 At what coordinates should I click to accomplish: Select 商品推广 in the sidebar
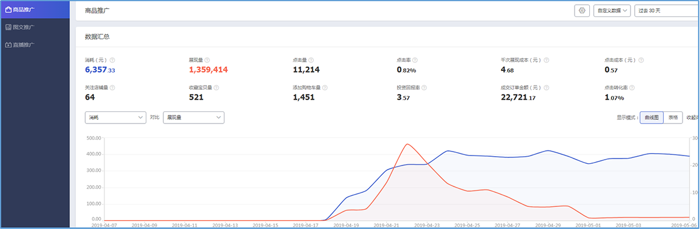coord(34,9)
